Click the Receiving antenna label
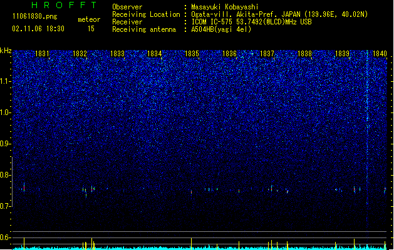Viewport: 394px width, 250px height. 144,29
